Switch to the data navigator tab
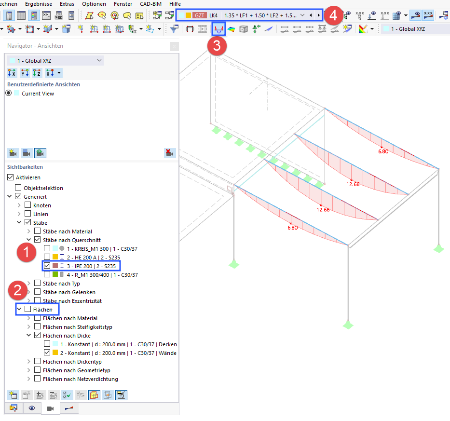 click(x=14, y=408)
